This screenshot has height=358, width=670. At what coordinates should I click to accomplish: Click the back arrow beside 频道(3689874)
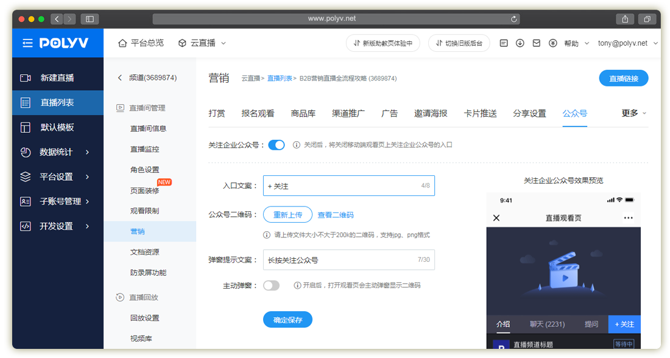[x=119, y=78]
